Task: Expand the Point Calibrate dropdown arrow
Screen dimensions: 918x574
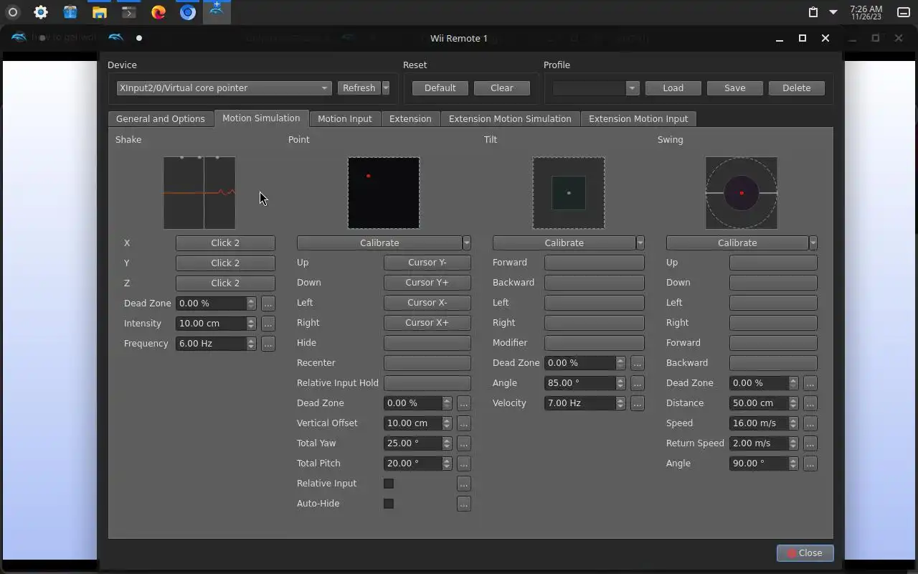Action: click(x=467, y=243)
